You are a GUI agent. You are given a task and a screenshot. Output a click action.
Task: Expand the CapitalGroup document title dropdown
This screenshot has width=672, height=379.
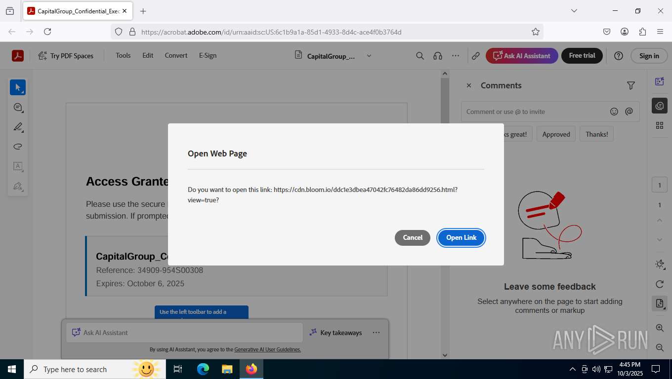pyautogui.click(x=369, y=56)
